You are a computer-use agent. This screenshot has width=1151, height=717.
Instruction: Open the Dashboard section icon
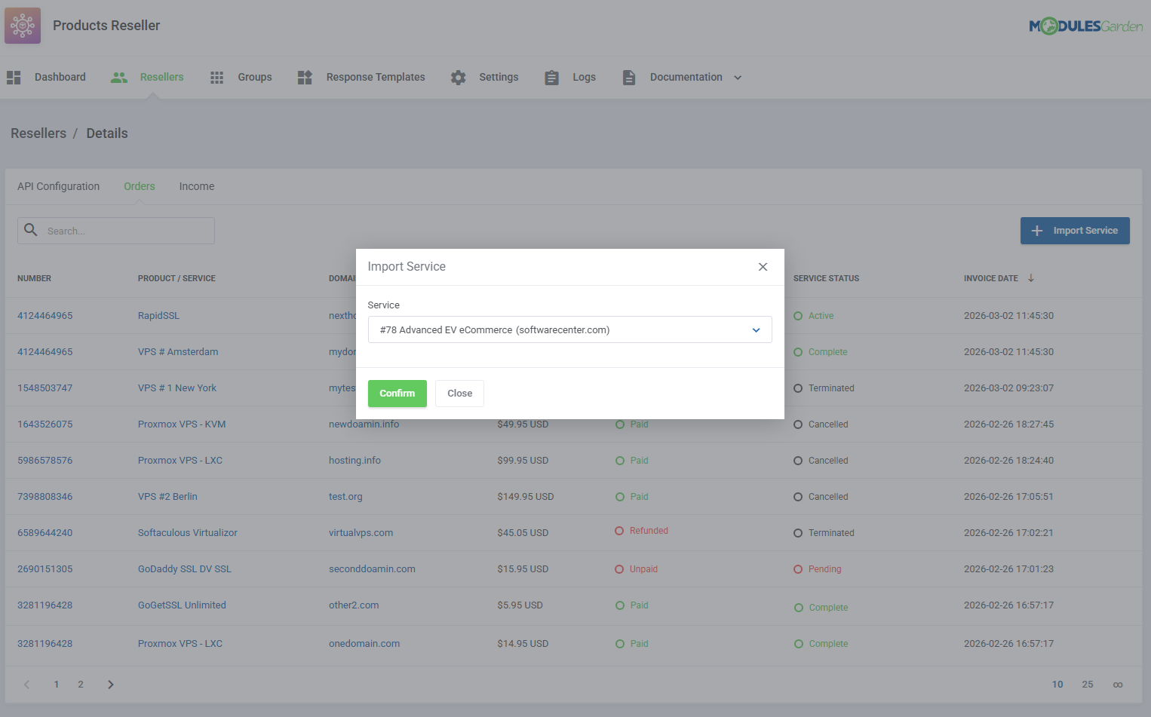tap(14, 77)
